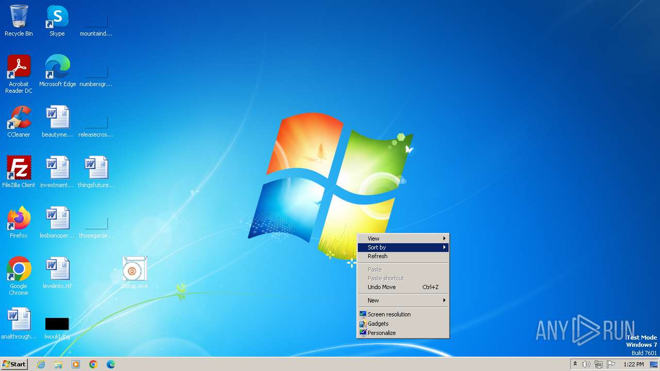Open Chrome from the taskbar
Screen dimensions: 660x371
93,364
